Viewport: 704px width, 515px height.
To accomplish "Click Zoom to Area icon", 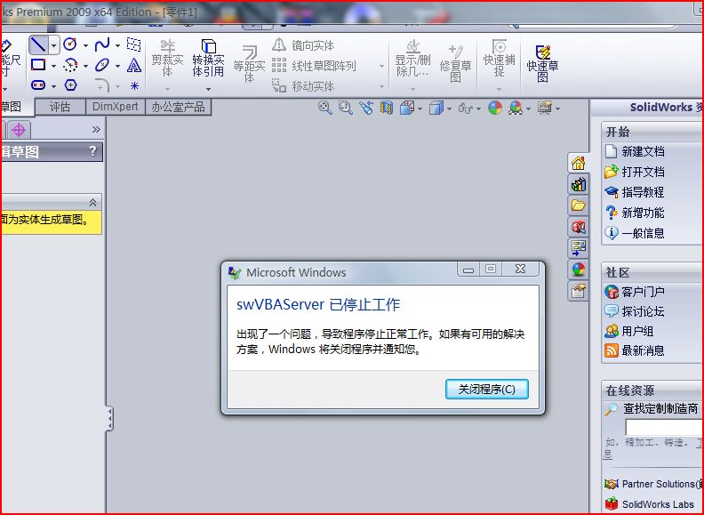I will click(345, 108).
